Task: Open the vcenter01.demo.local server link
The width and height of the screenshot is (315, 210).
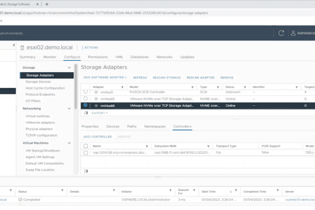Action: [300, 200]
